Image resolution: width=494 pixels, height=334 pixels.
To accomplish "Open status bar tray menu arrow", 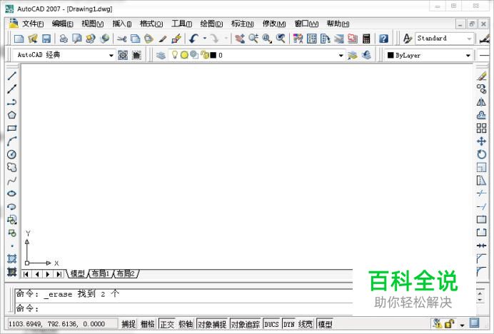I will 462,325.
